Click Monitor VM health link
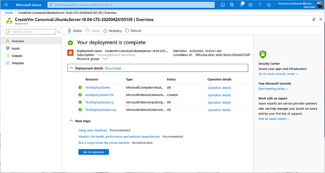Screen dimensions: 325x173 [x=119, y=136]
